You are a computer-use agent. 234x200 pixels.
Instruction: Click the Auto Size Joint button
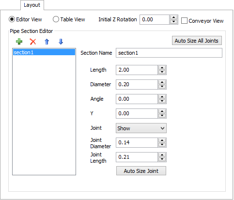click(x=141, y=171)
